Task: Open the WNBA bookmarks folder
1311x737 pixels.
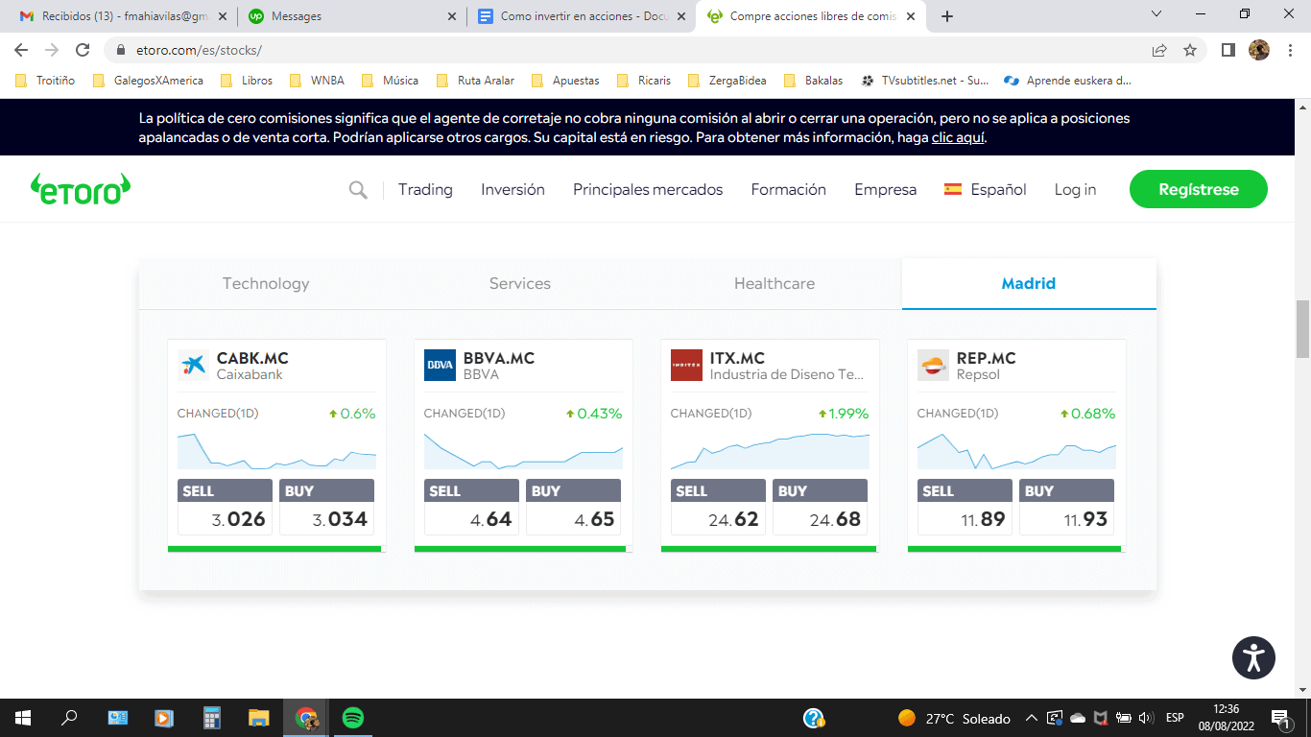Action: (316, 81)
